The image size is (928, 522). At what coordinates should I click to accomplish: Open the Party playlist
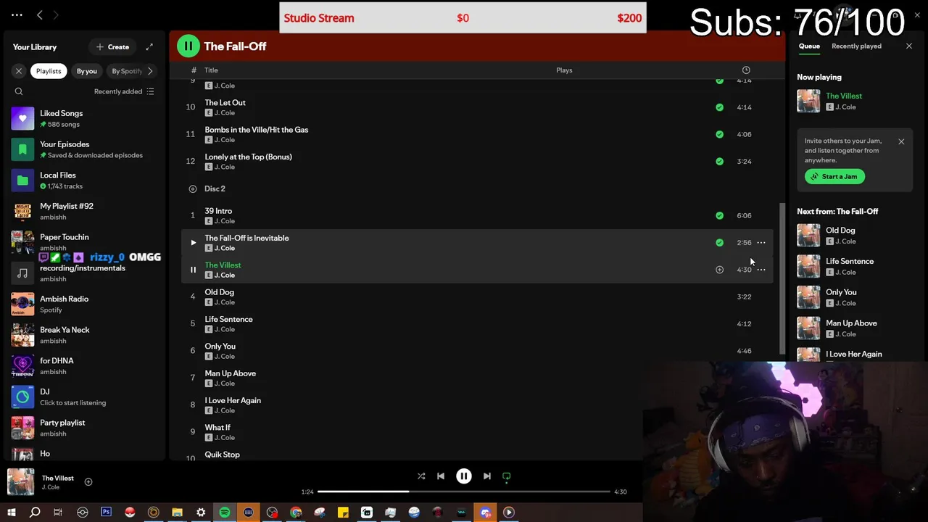point(84,428)
